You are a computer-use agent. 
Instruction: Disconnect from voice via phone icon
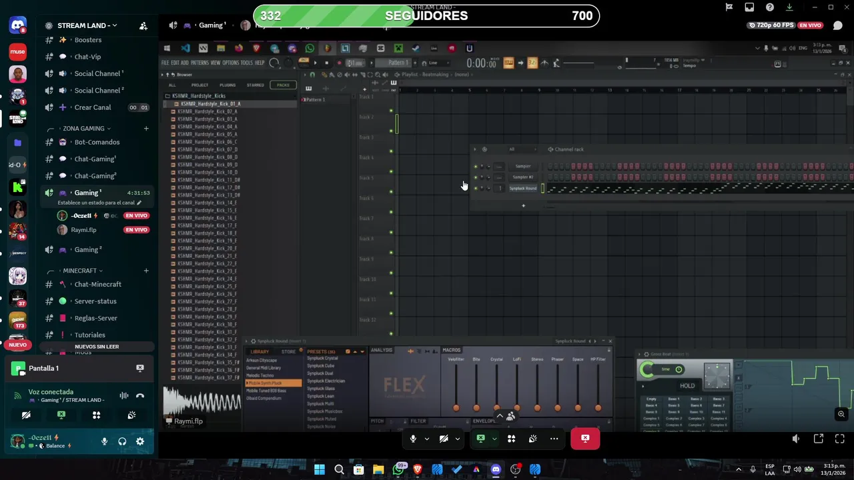(x=140, y=395)
